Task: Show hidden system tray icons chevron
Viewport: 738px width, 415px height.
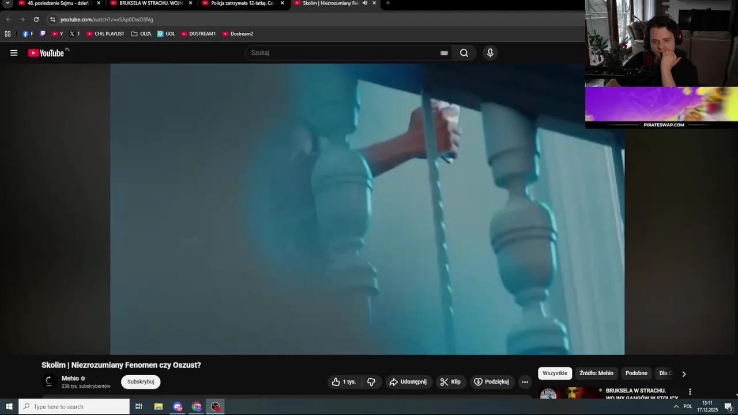Action: 676,407
